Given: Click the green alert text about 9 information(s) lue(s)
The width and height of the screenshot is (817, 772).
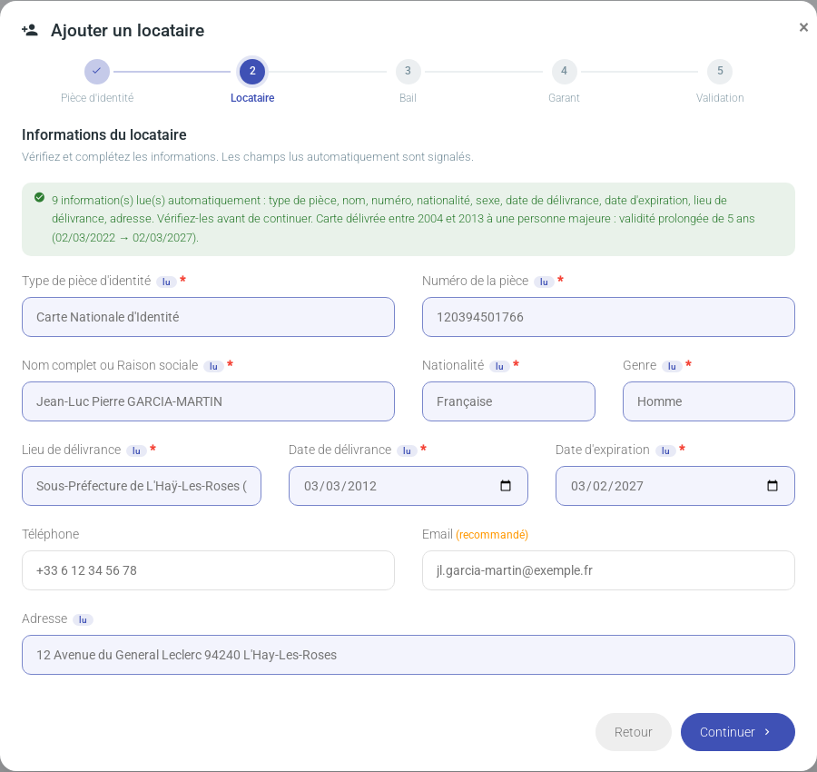Looking at the screenshot, I should (403, 219).
